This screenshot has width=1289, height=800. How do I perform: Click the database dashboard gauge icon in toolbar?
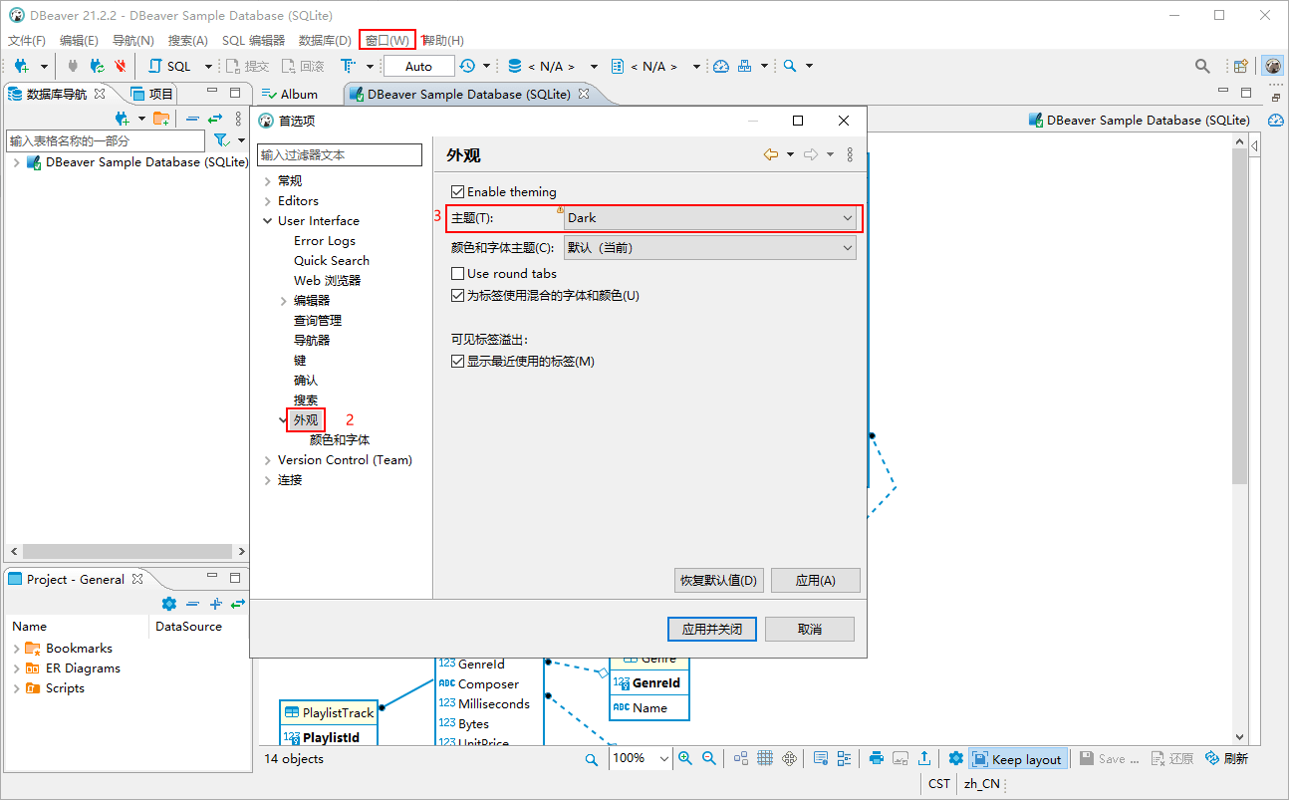click(x=721, y=66)
